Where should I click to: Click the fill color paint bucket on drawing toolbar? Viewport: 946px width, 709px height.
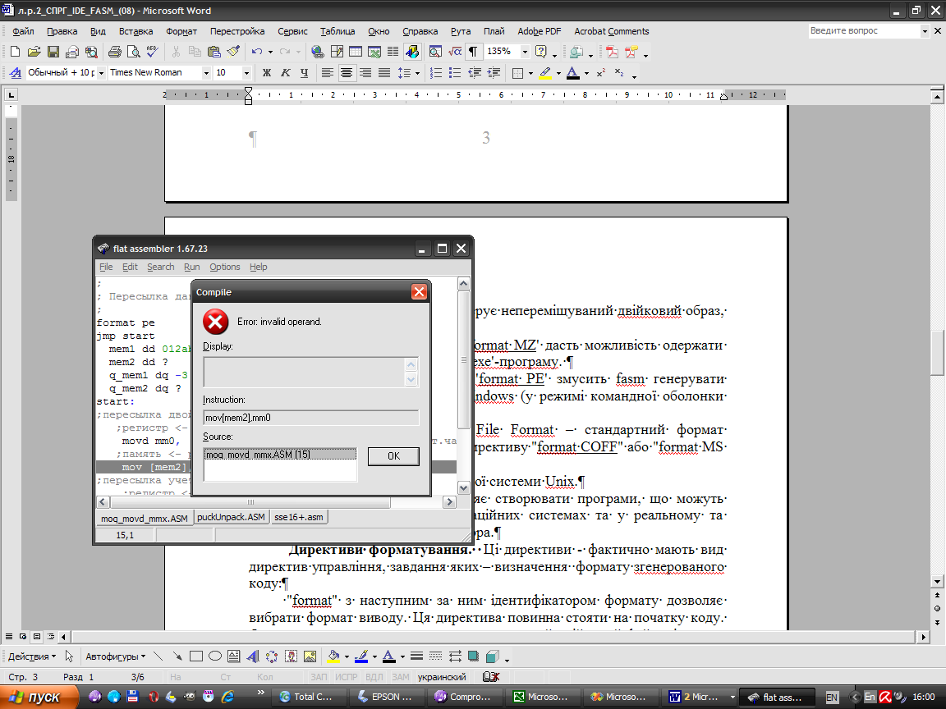tap(333, 656)
